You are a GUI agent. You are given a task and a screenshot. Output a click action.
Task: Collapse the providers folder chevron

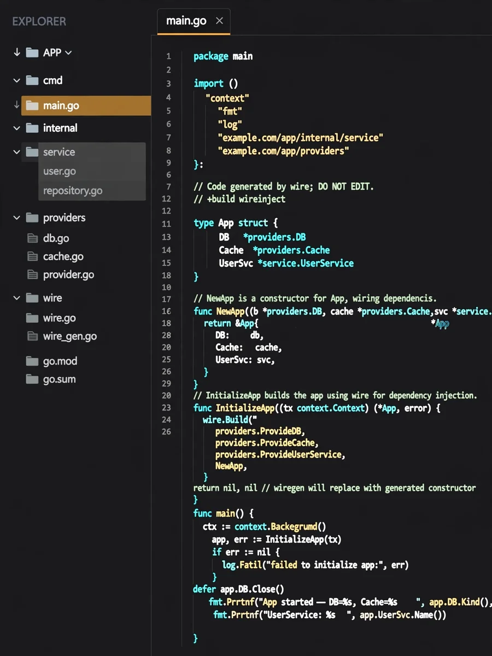click(x=17, y=218)
